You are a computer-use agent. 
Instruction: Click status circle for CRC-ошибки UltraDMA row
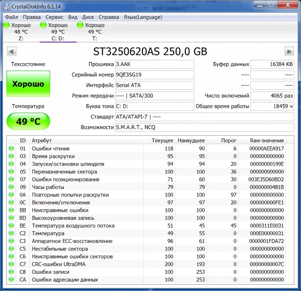(x=11, y=264)
